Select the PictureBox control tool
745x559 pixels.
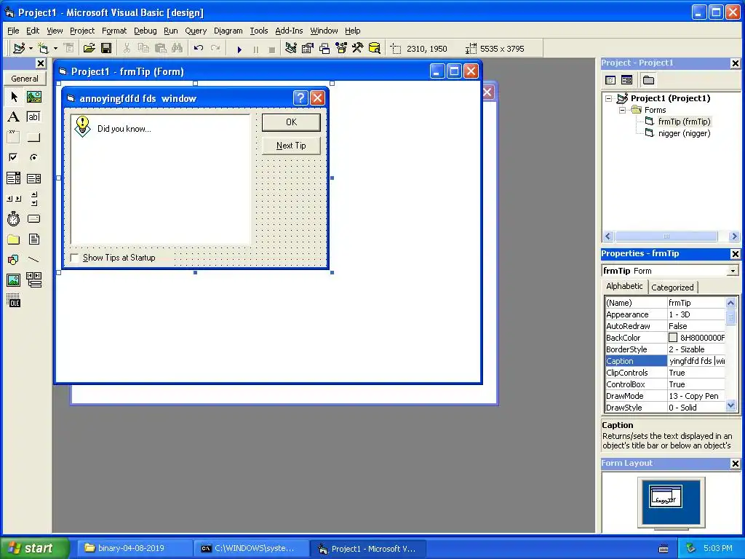coord(33,97)
